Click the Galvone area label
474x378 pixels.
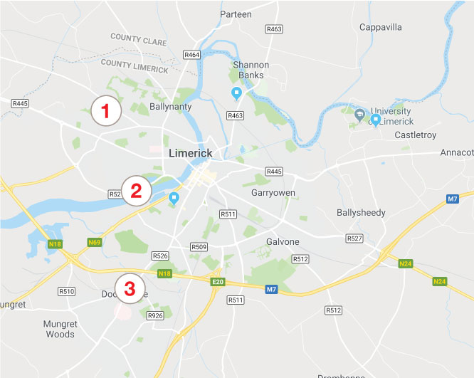tap(283, 242)
